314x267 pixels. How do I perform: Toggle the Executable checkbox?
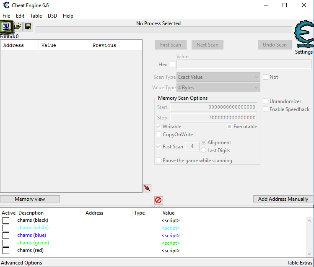coord(229,127)
